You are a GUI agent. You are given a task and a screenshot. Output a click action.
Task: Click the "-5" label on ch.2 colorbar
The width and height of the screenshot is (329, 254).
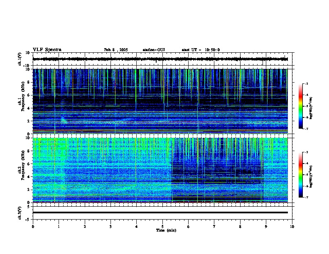click(307, 175)
